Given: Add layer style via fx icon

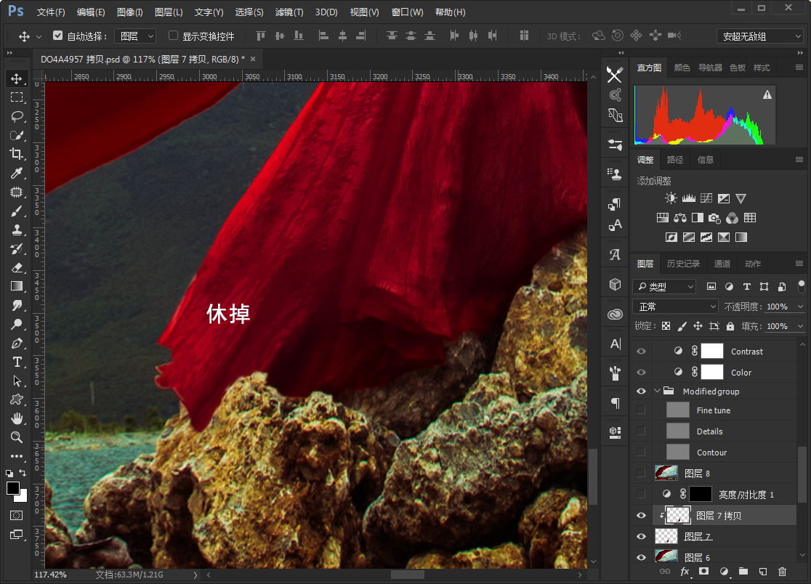Looking at the screenshot, I should click(685, 572).
